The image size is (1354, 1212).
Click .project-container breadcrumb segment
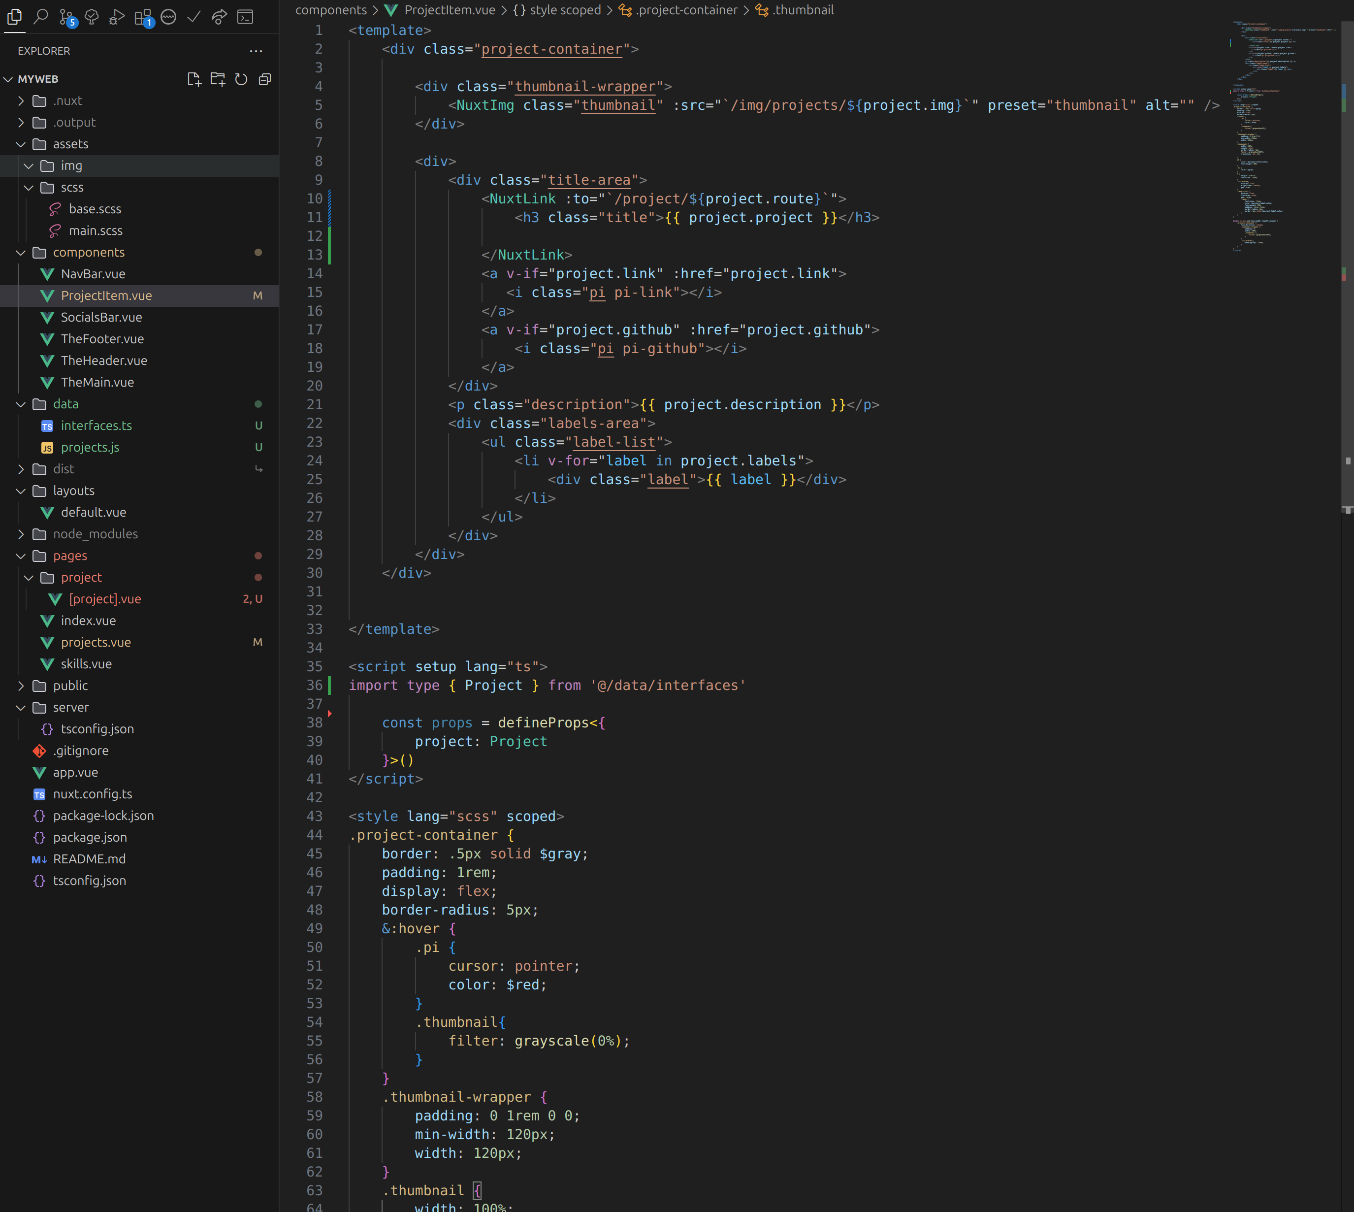686,10
